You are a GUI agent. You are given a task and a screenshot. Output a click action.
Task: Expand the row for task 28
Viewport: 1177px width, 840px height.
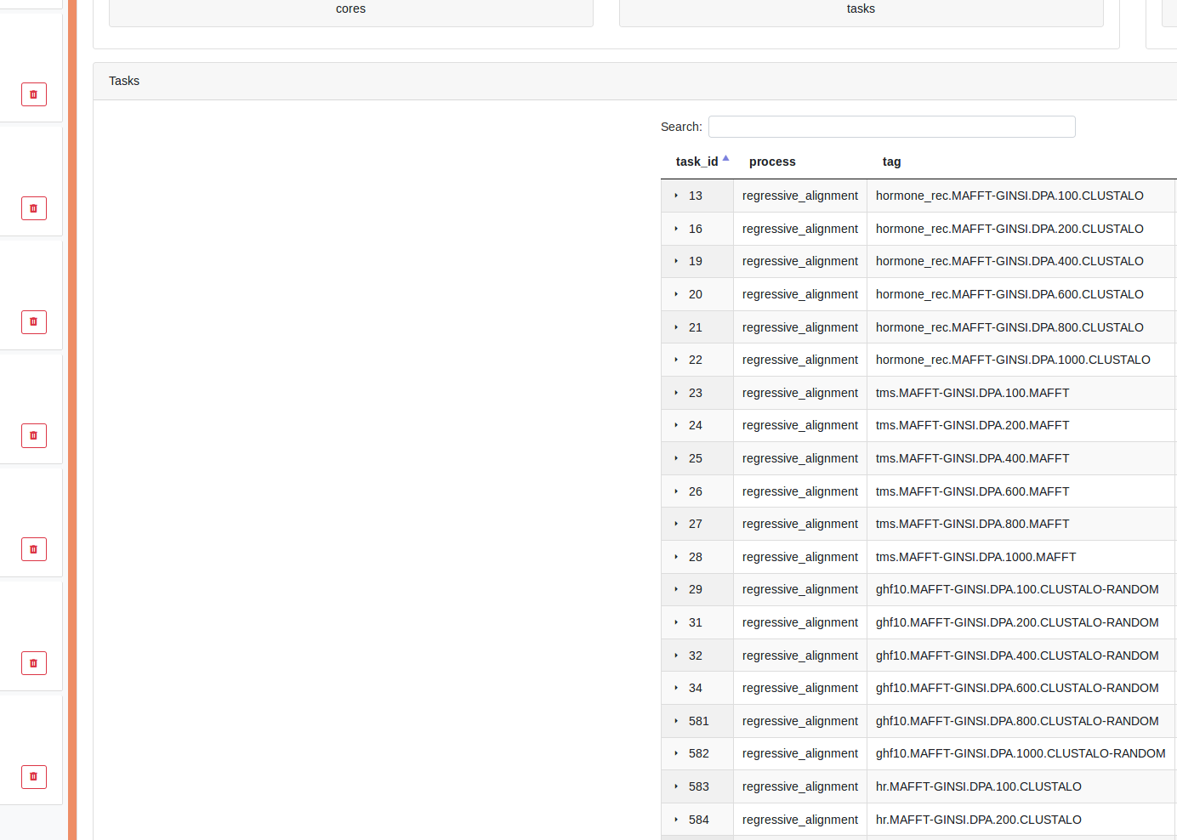(676, 557)
